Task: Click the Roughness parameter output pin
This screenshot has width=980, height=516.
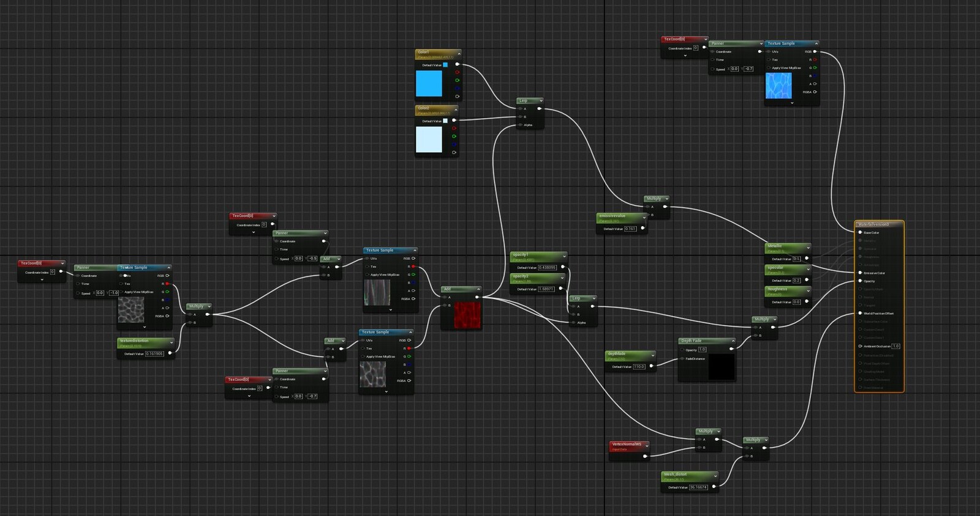Action: [807, 301]
